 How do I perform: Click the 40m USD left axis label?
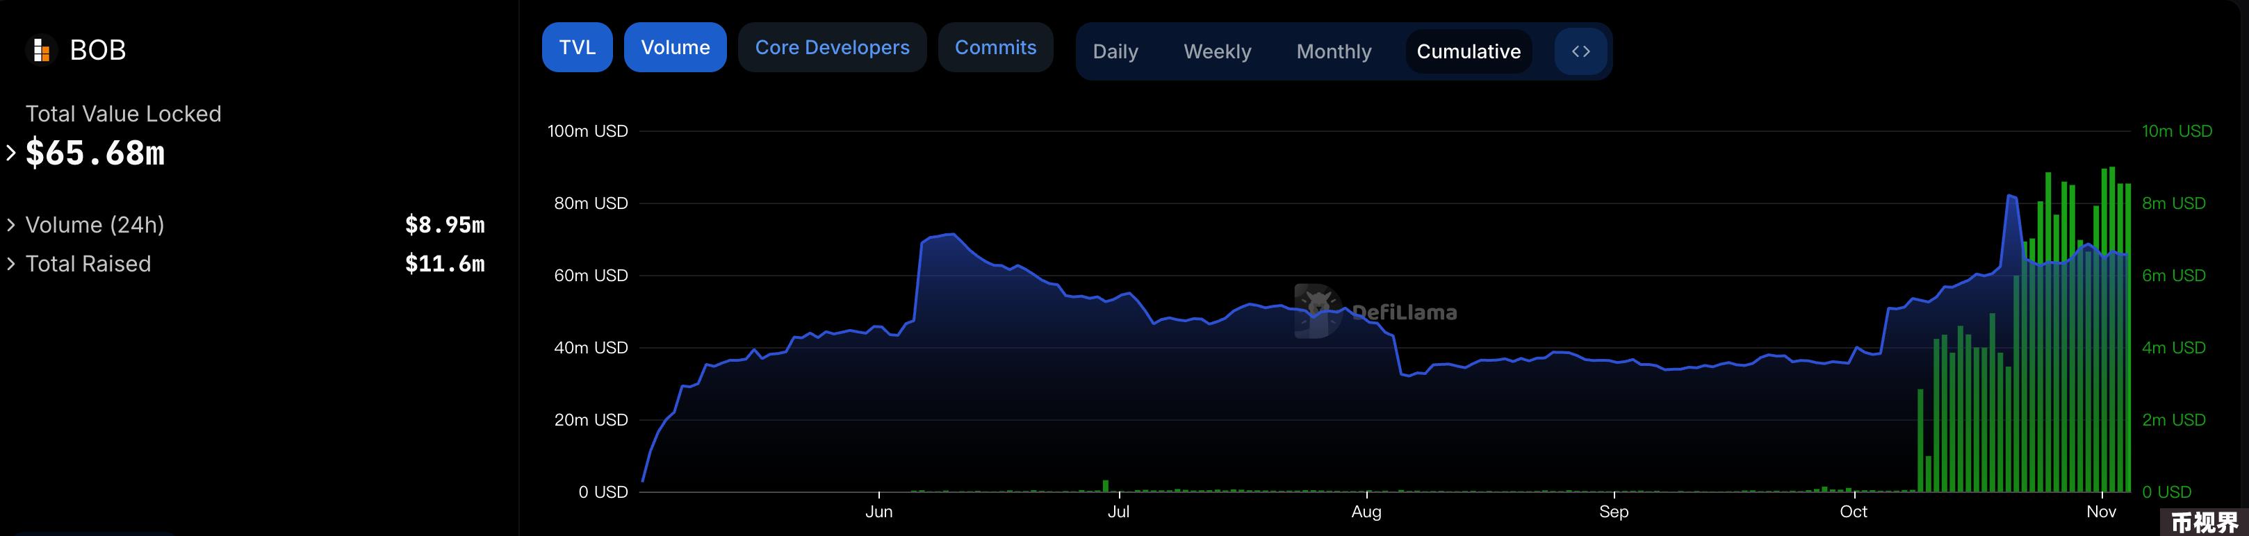click(x=591, y=348)
